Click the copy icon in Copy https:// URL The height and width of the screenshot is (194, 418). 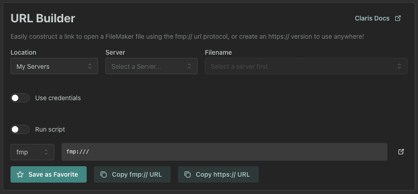[x=187, y=174]
